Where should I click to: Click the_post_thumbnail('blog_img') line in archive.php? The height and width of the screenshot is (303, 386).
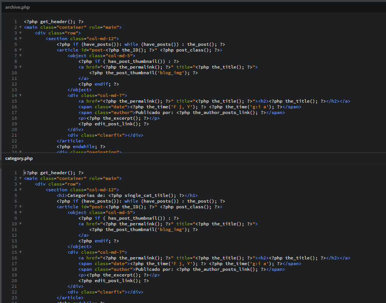click(x=144, y=73)
